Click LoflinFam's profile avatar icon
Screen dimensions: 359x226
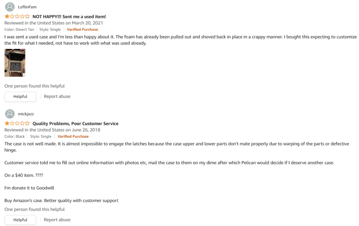pos(10,7)
